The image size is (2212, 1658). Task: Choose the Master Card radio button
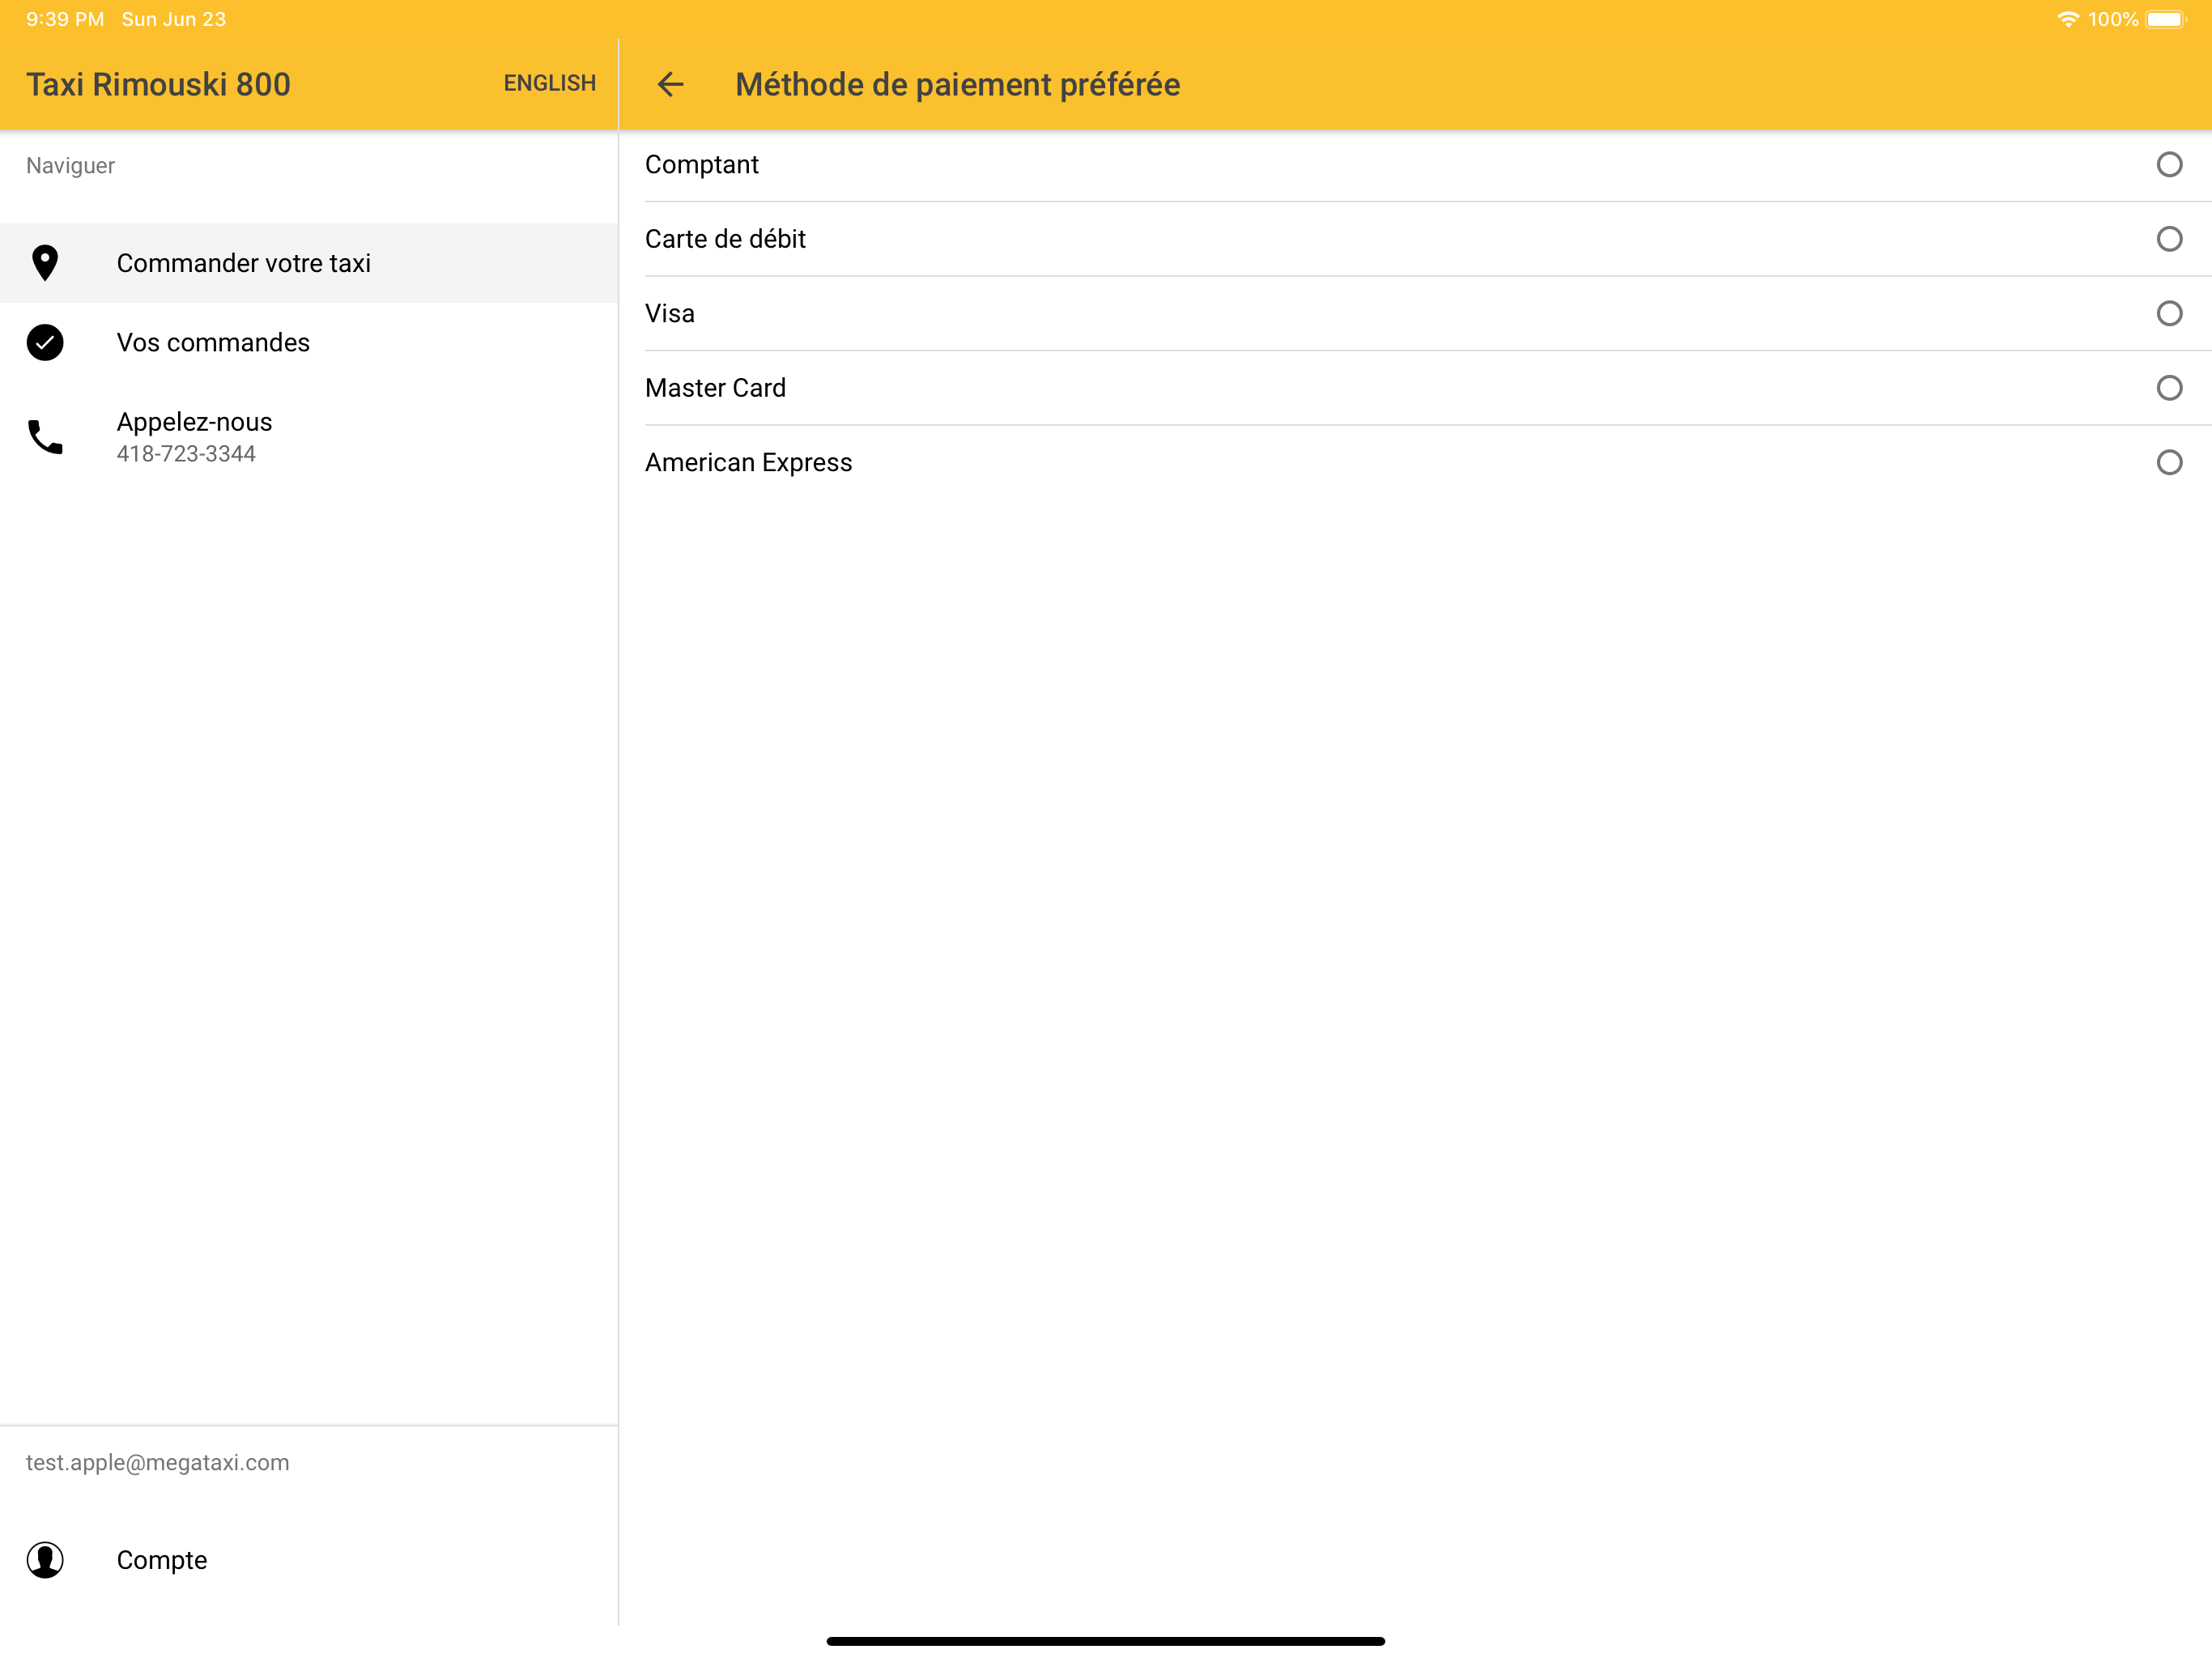2169,388
